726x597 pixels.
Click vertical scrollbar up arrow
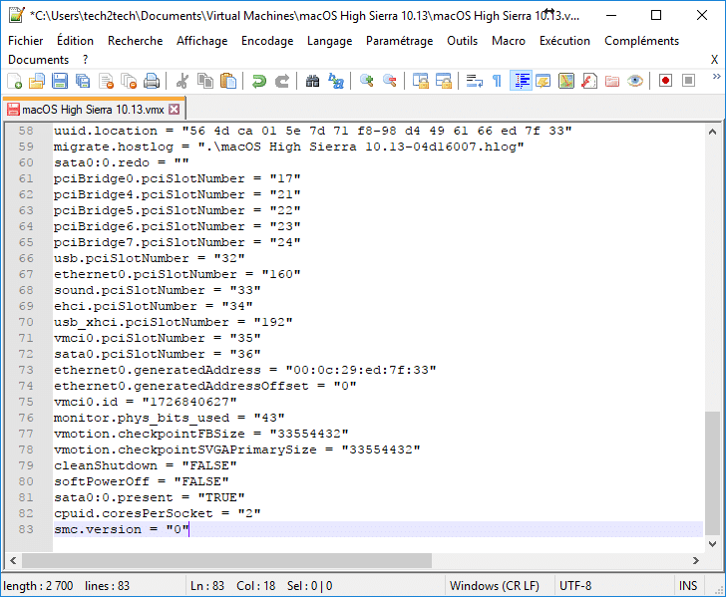coord(713,132)
